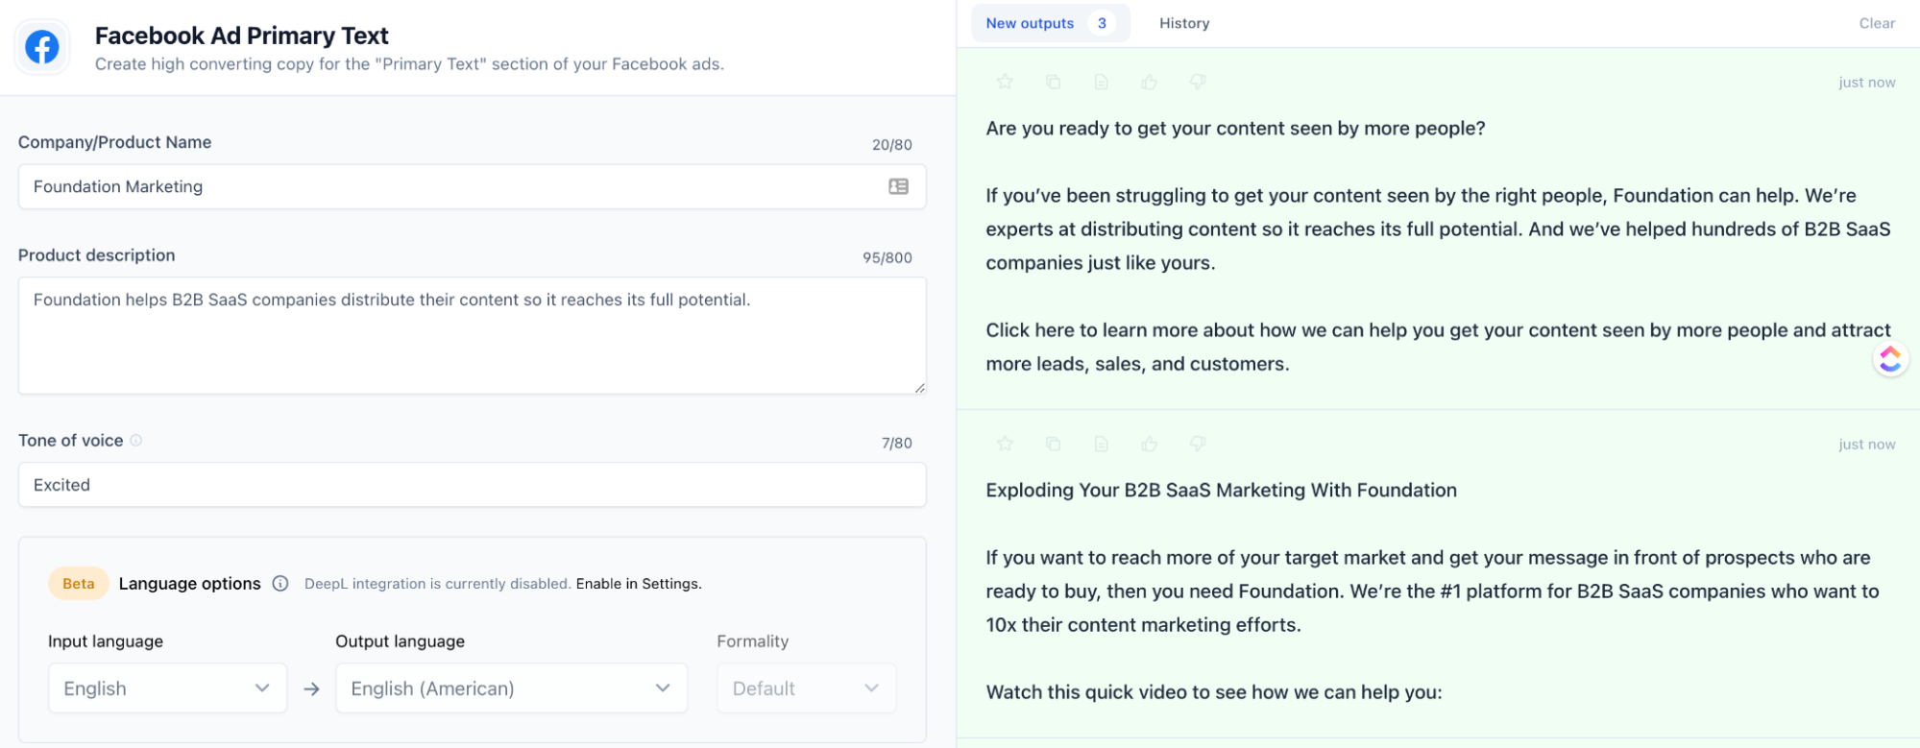
Task: Dislike the second output with thumbs-down
Action: [x=1197, y=444]
